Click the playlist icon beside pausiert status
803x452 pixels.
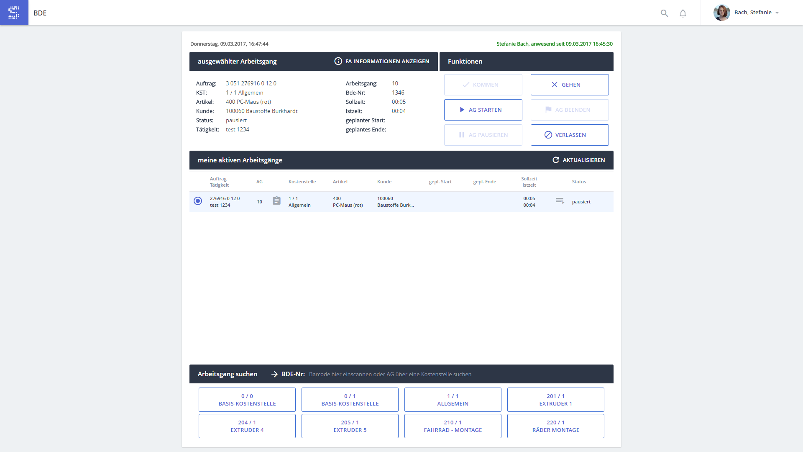tap(560, 201)
